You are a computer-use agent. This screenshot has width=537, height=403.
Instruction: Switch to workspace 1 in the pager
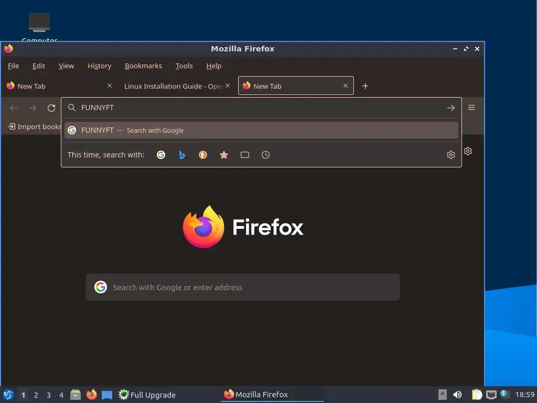pyautogui.click(x=23, y=395)
